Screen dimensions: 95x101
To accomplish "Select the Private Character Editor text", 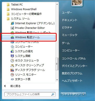I will click(30, 28).
